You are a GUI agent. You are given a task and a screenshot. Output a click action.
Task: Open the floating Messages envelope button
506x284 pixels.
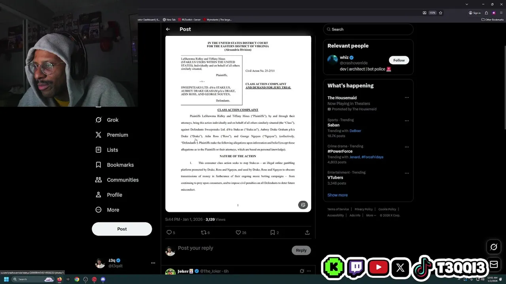(494, 264)
